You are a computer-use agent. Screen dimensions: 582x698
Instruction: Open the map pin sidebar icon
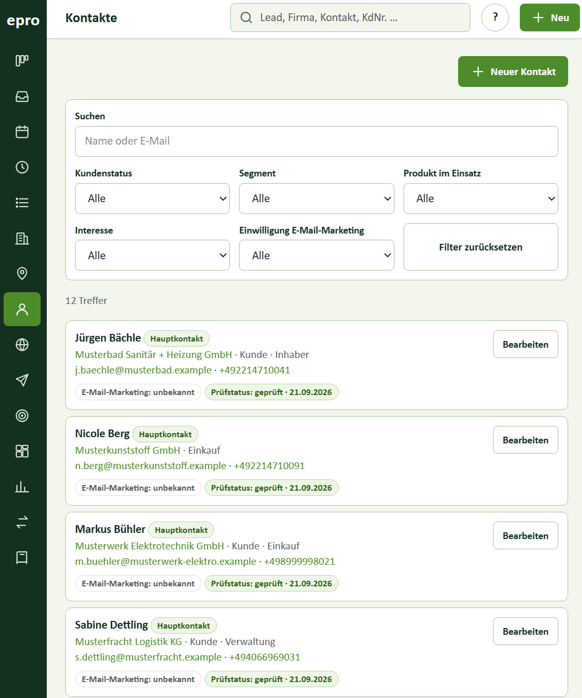[22, 274]
